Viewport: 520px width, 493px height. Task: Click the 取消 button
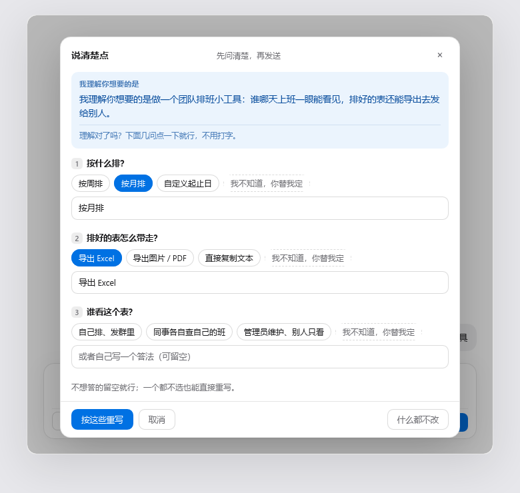coord(157,420)
